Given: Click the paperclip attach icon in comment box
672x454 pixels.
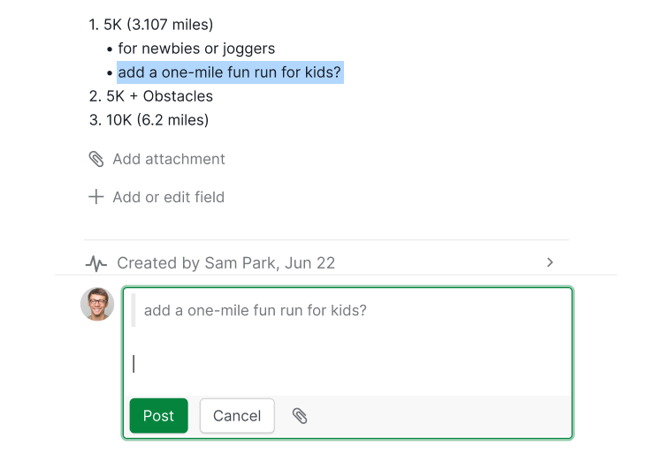Looking at the screenshot, I should tap(300, 416).
